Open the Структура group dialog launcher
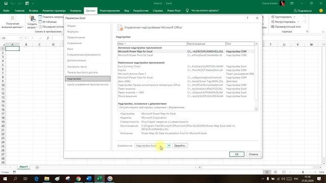 (307, 32)
